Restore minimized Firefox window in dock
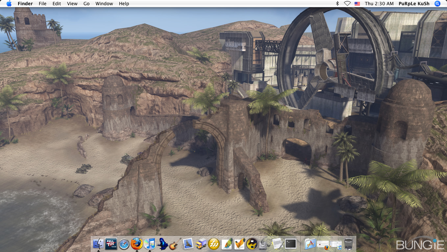The height and width of the screenshot is (252, 447). pyautogui.click(x=323, y=245)
